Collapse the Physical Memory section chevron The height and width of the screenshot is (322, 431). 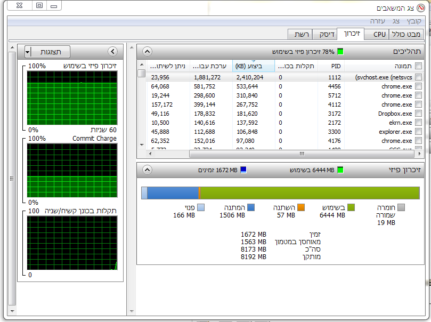148,170
